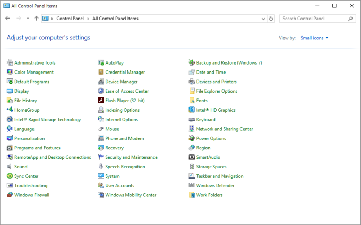Viewport: 361px width, 225px height.
Task: Click the Security and Maintenance flag icon
Action: [101, 157]
